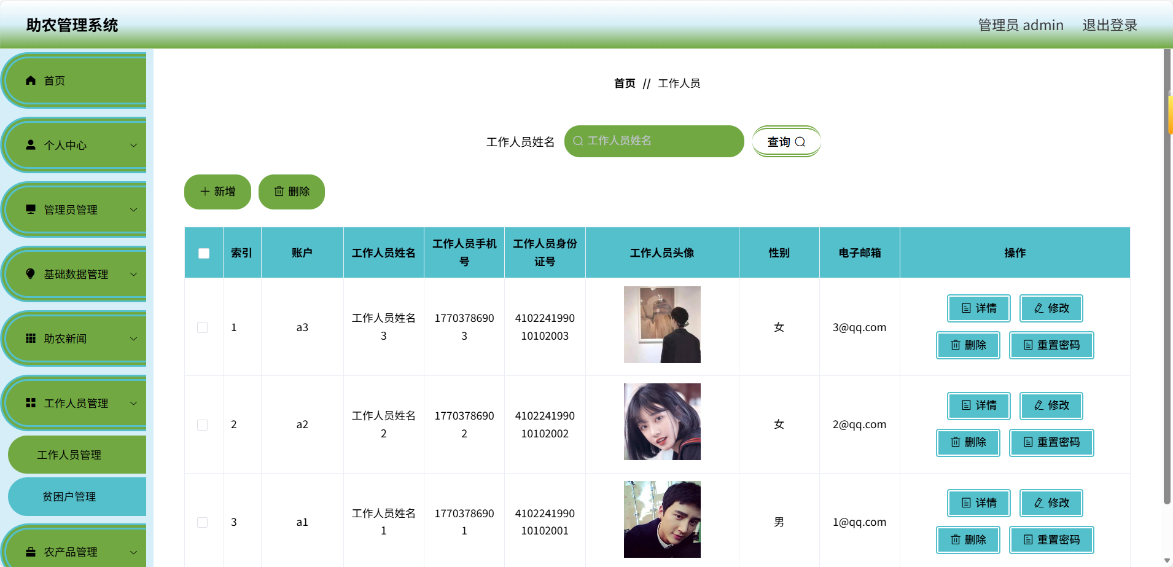Click the vertical scrollbar thumb
This screenshot has height=567, width=1173.
[1167, 276]
